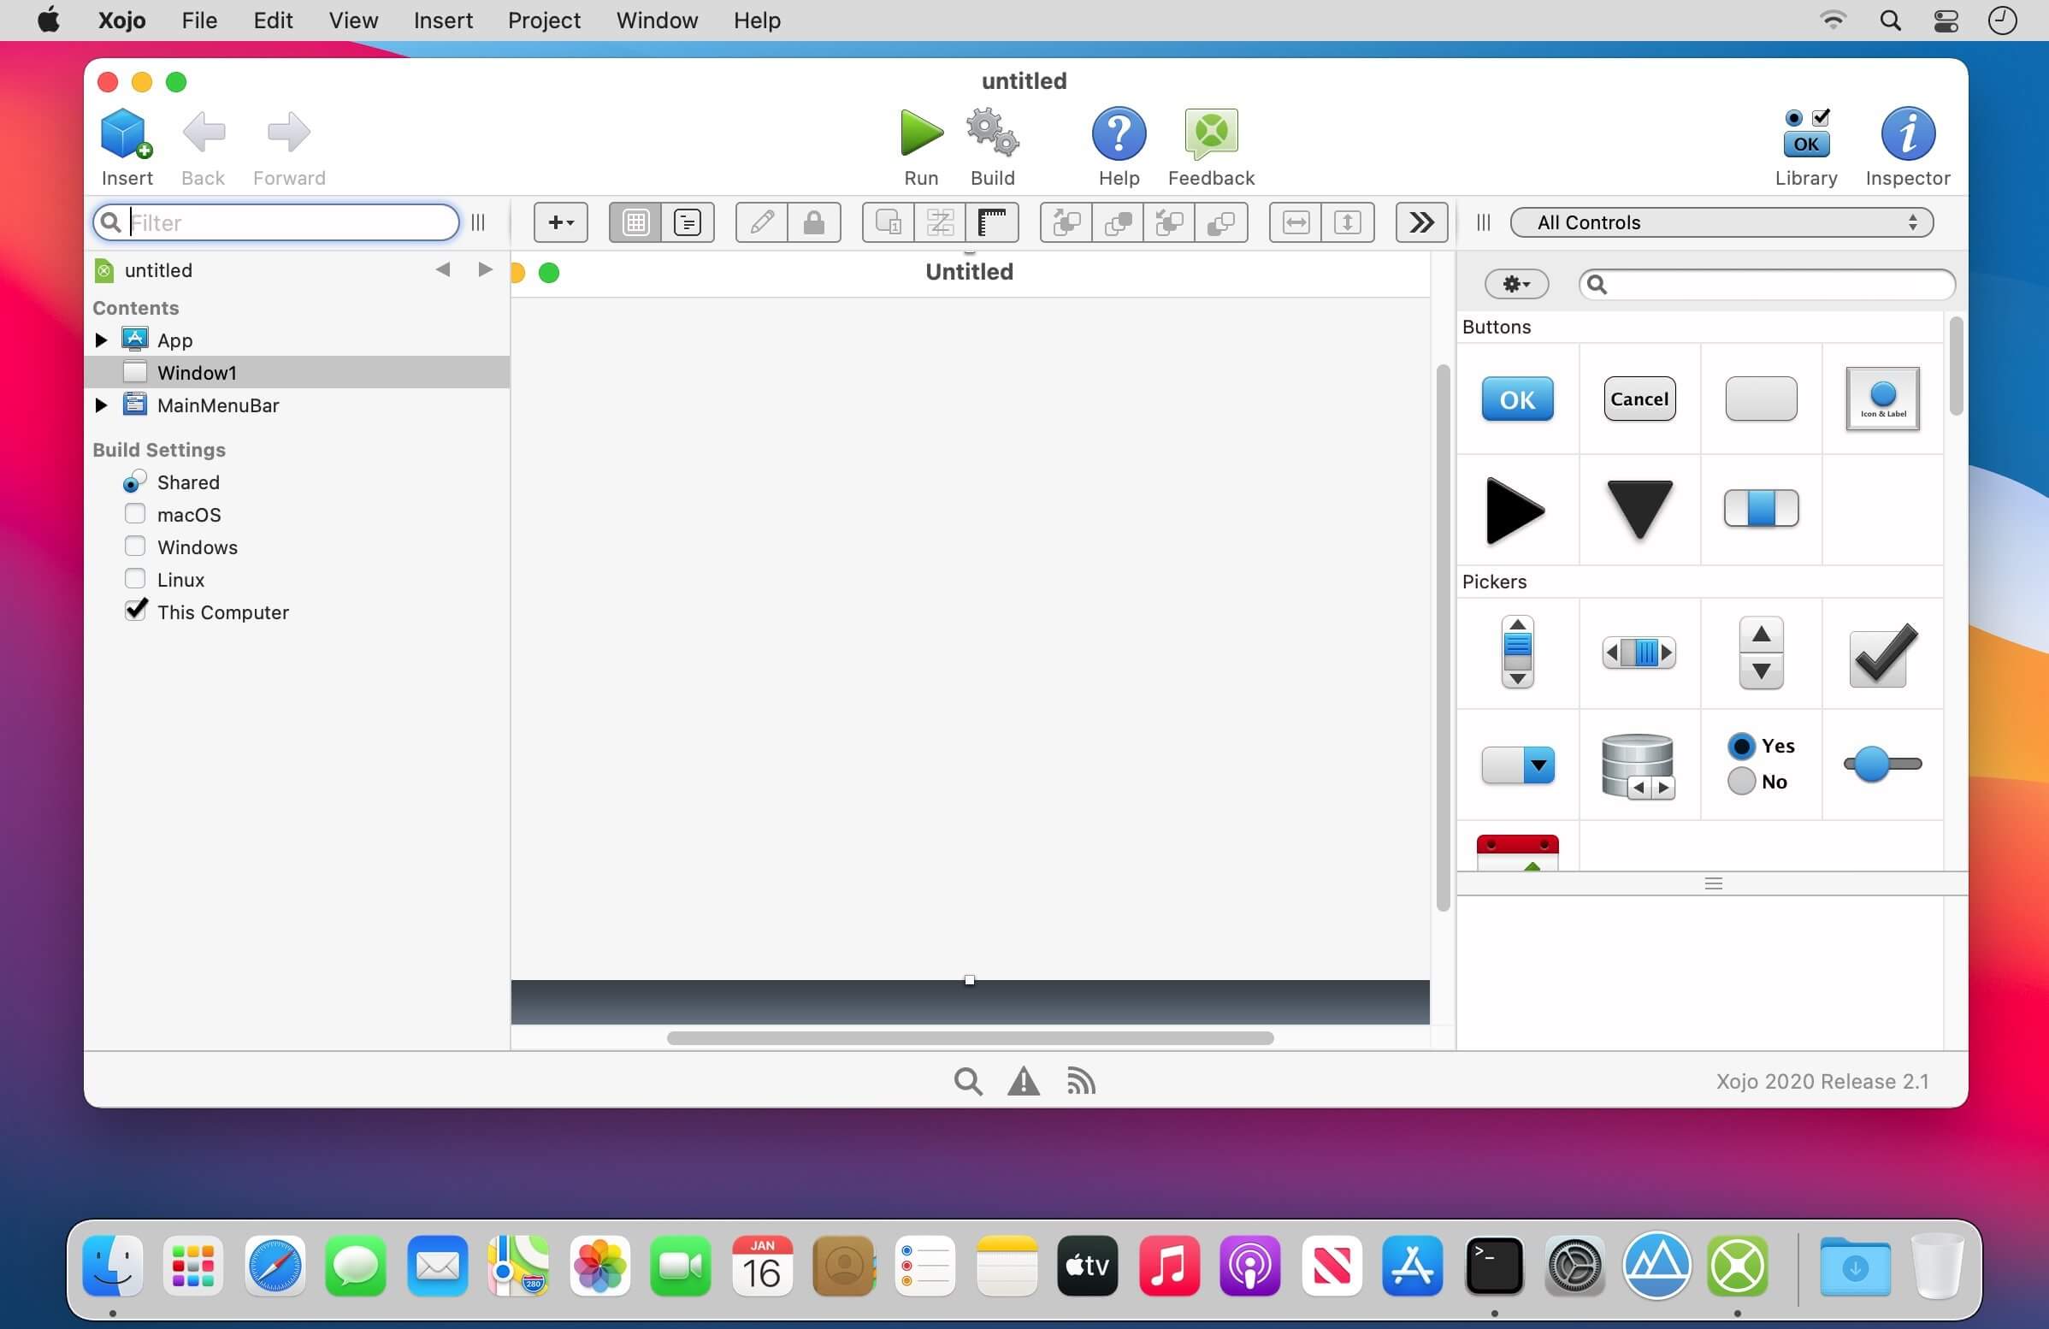Image resolution: width=2049 pixels, height=1329 pixels.
Task: Click the Build gears icon
Action: click(992, 133)
